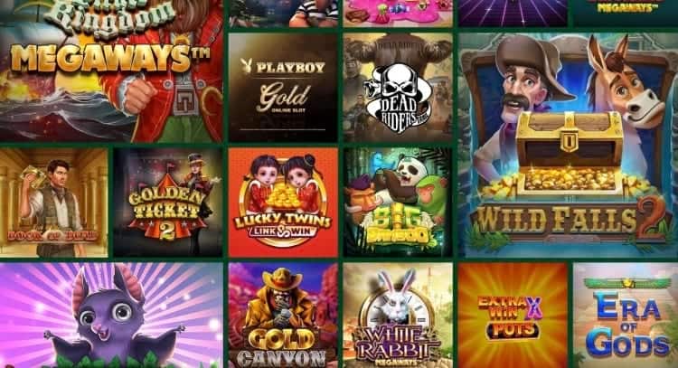Open the top-right Megaways game tile

626,14
